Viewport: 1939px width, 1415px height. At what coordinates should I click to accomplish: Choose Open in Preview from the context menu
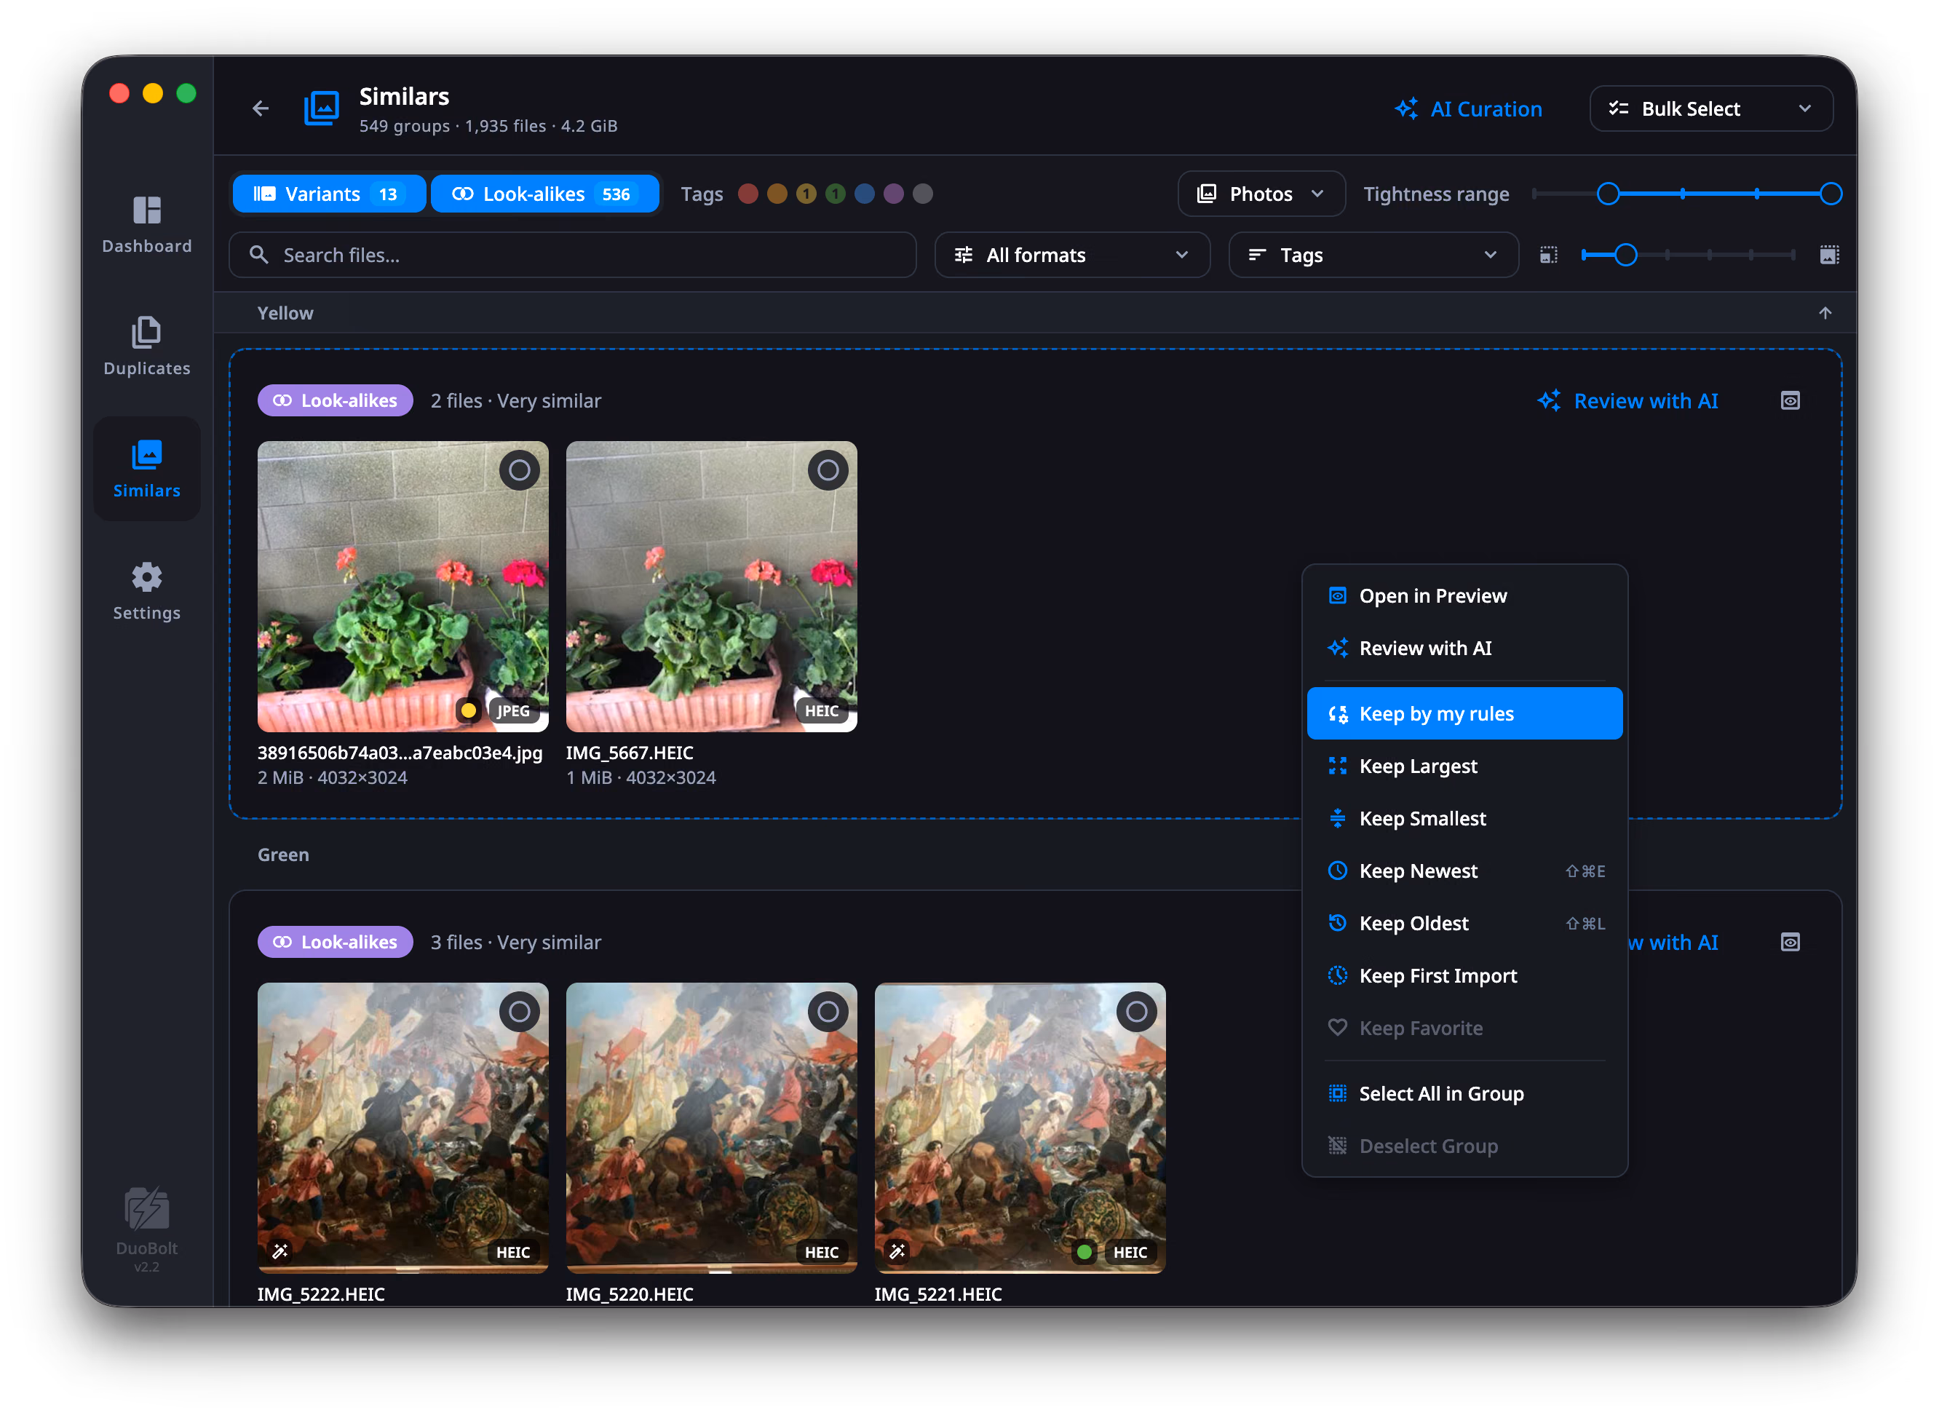(1464, 596)
